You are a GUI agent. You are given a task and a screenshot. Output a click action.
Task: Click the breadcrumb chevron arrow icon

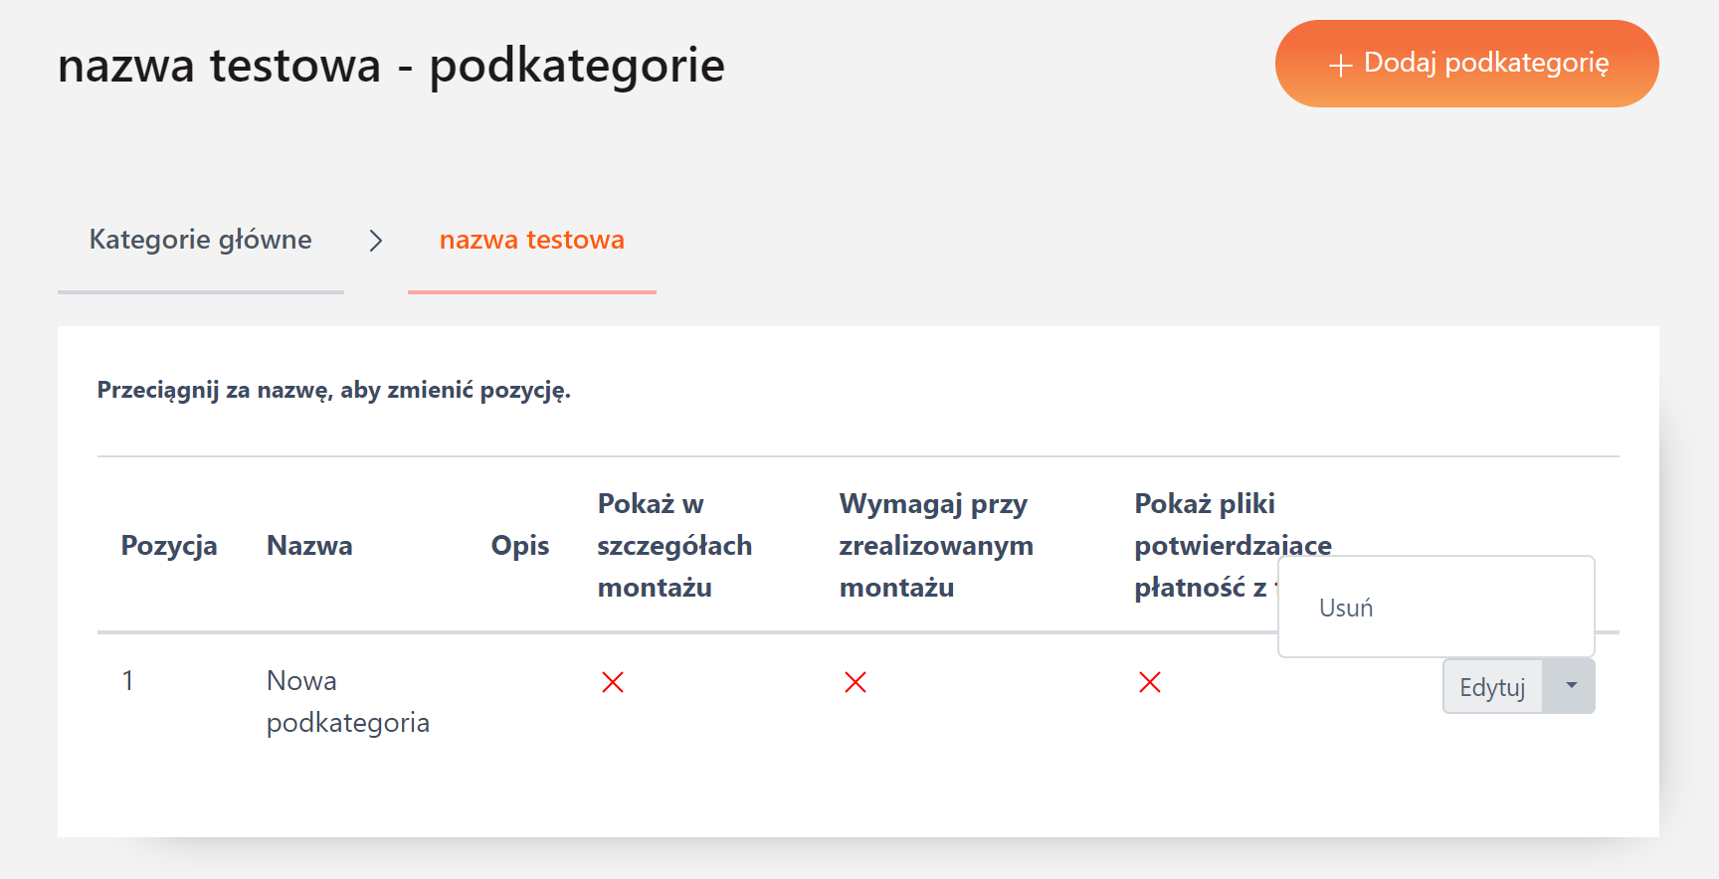click(x=375, y=241)
